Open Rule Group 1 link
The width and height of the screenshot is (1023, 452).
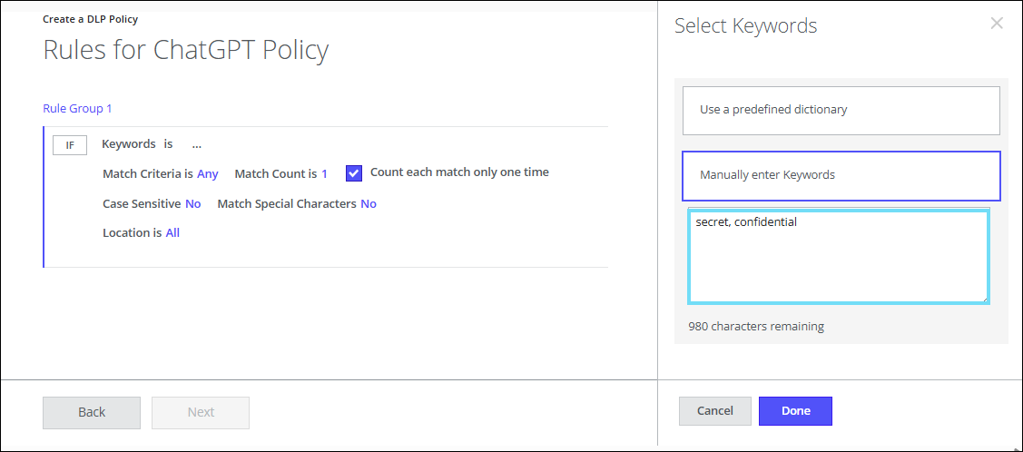tap(77, 109)
